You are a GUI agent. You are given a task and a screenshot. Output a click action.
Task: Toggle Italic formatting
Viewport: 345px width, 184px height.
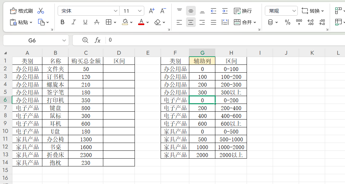(74, 22)
